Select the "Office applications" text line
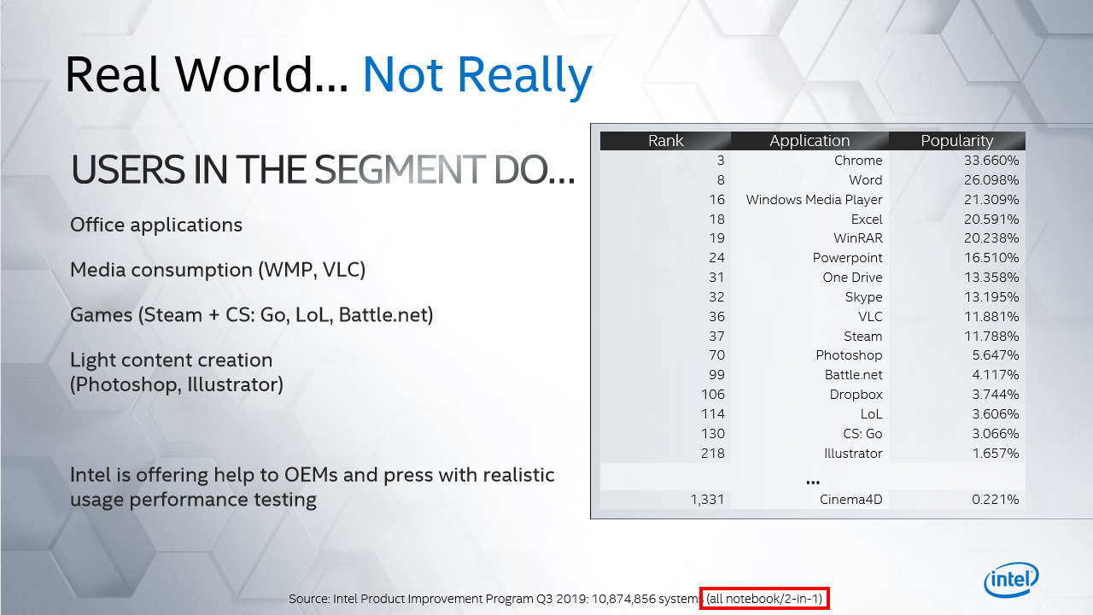Screen dimensions: 1093x615 pyautogui.click(x=156, y=225)
